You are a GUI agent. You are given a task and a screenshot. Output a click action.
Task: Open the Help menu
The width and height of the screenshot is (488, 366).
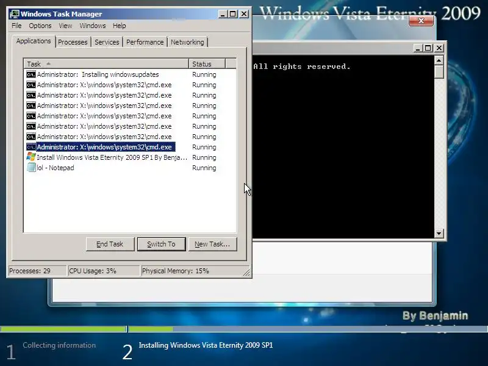click(119, 26)
